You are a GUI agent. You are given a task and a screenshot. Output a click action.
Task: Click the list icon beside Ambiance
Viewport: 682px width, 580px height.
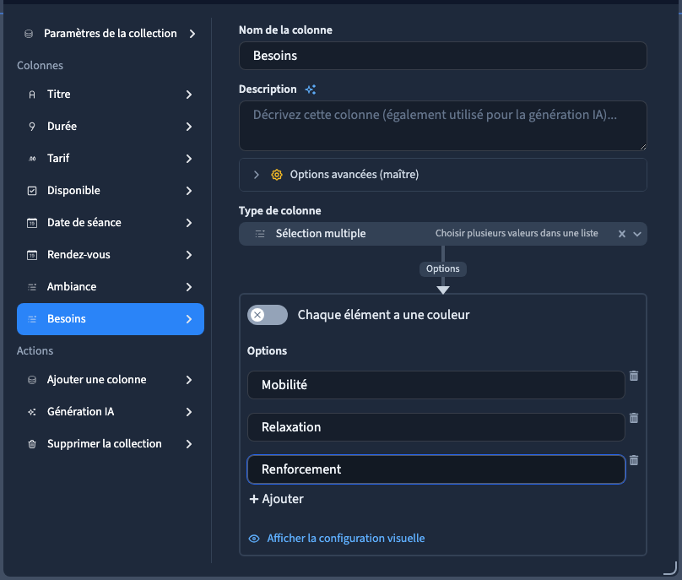click(32, 287)
